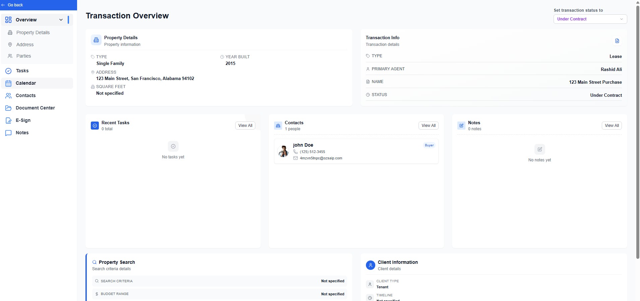This screenshot has height=301, width=640.
Task: Click the Overview grid icon in sidebar
Action: 8,20
